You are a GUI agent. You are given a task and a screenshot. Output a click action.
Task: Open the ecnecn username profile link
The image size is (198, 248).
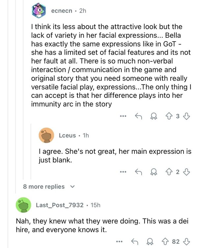(x=62, y=11)
